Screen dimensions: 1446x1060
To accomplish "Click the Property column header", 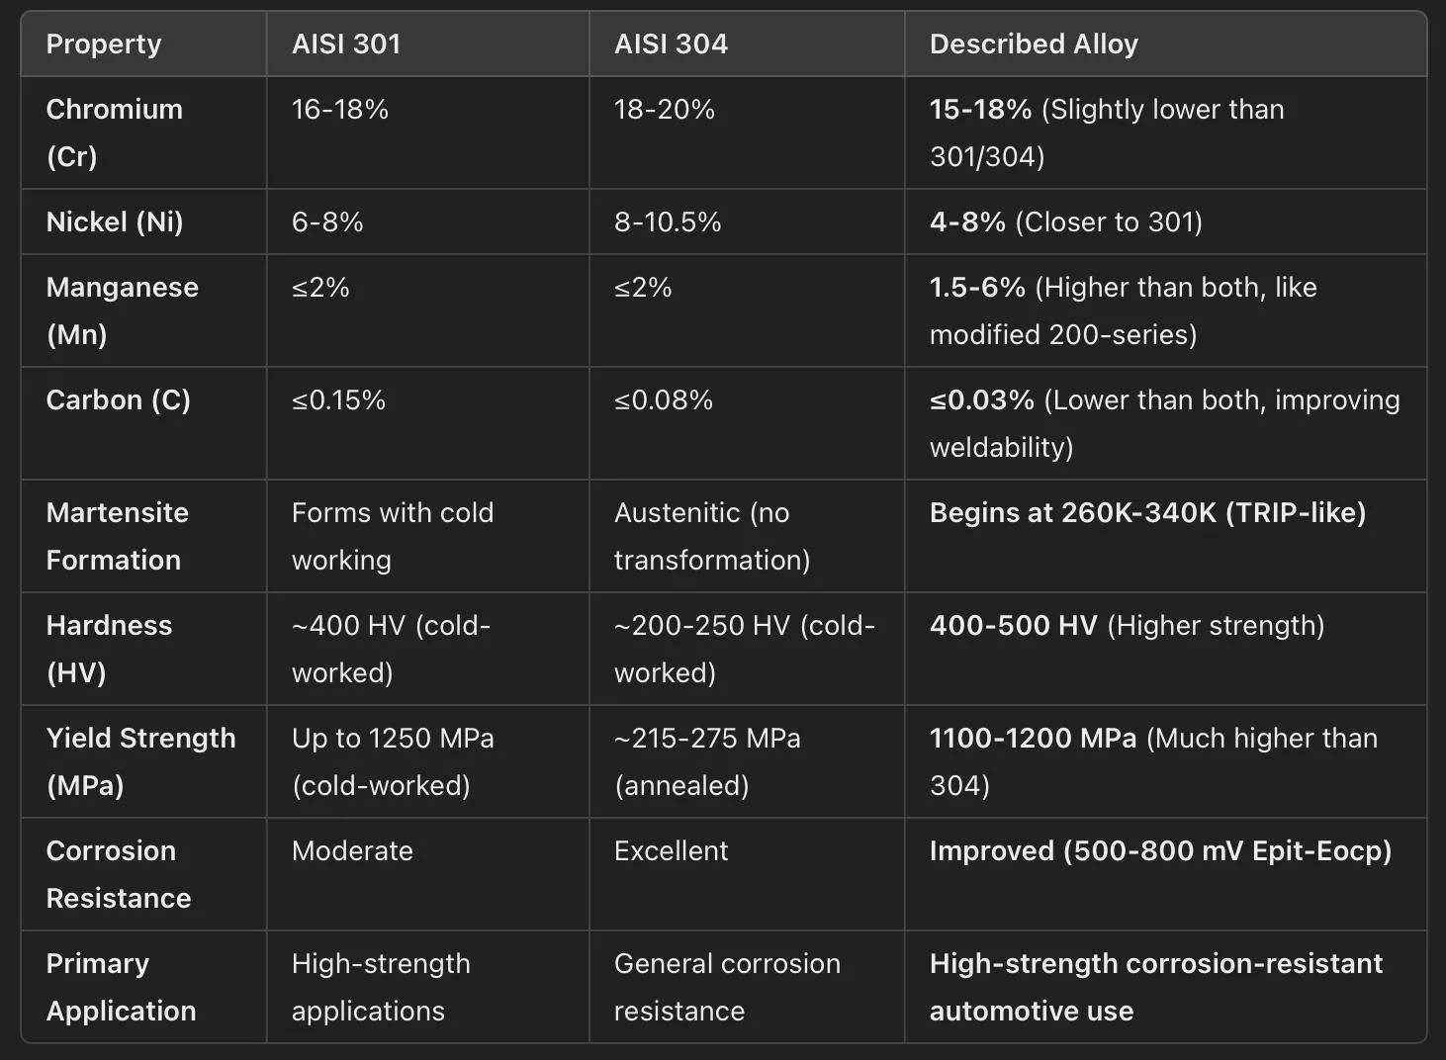I will click(x=104, y=44).
